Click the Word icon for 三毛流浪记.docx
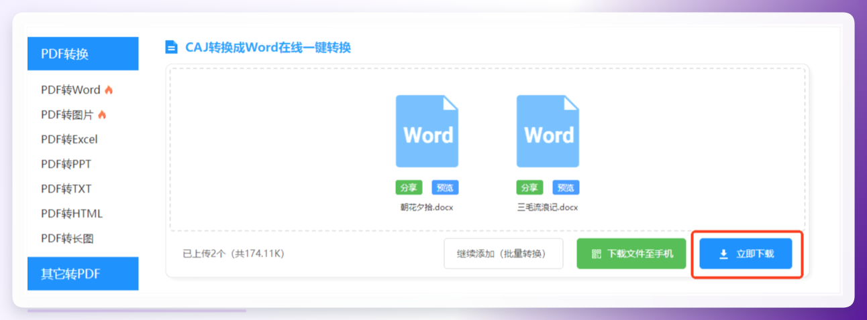867x320 pixels. click(548, 131)
